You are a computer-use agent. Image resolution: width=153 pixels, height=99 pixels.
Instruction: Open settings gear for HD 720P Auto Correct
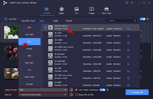coord(128,78)
